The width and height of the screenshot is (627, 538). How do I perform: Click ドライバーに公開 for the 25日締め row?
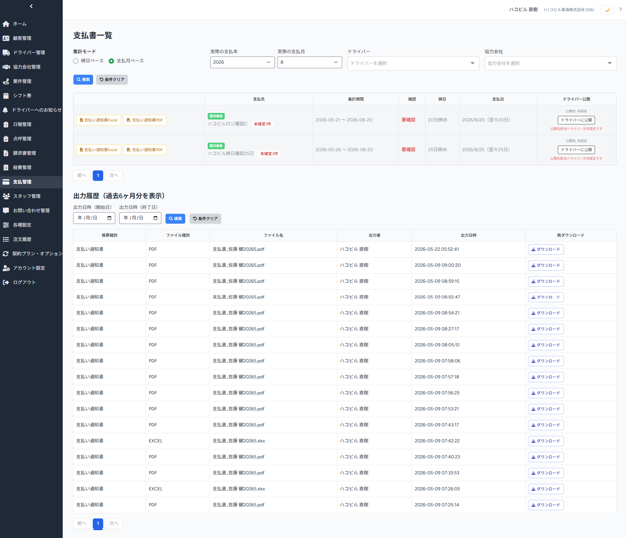pos(576,150)
